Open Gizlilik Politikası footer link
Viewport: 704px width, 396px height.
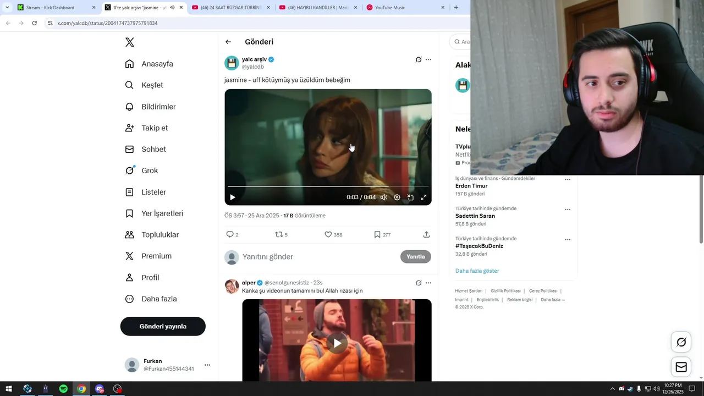pyautogui.click(x=505, y=291)
